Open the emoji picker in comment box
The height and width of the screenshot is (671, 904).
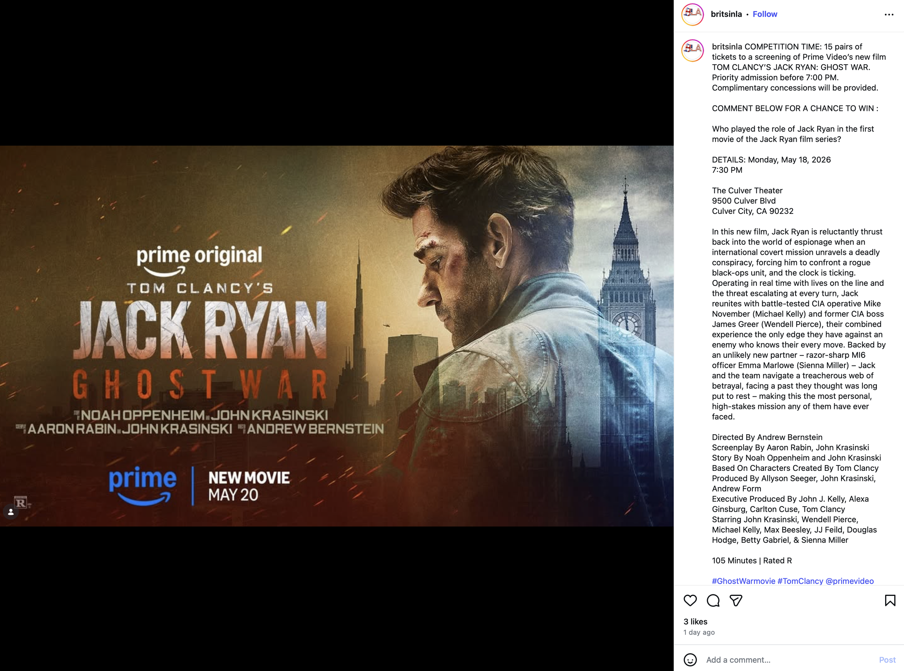(690, 660)
